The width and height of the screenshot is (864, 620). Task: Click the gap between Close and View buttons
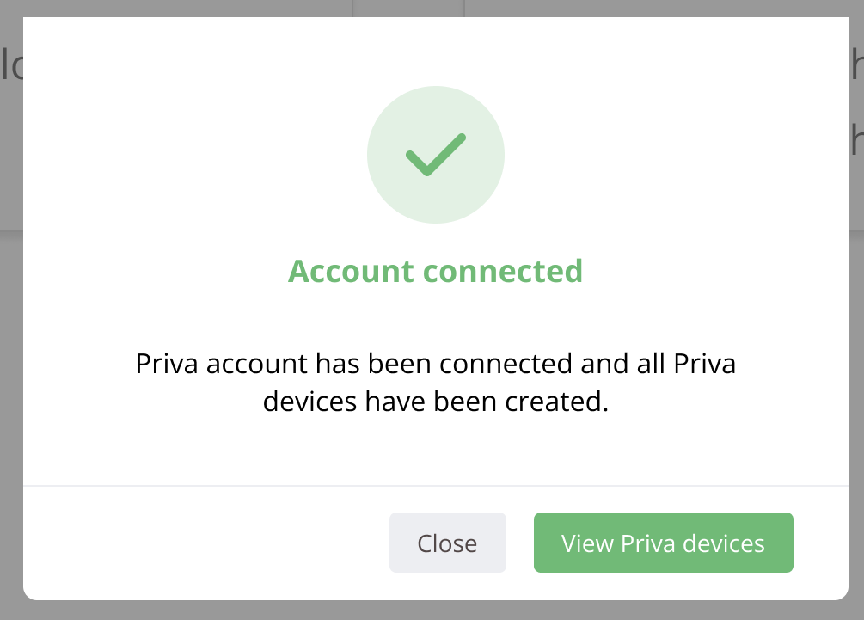point(520,543)
